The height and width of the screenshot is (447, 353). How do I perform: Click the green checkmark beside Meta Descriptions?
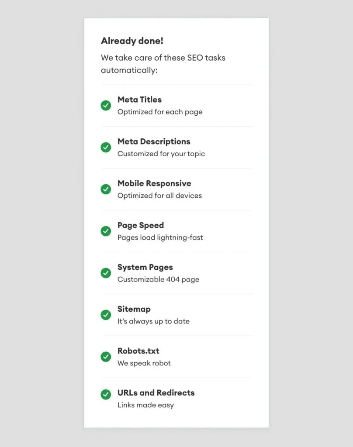coord(106,147)
